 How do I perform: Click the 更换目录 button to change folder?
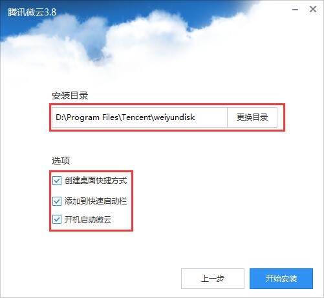pyautogui.click(x=252, y=117)
